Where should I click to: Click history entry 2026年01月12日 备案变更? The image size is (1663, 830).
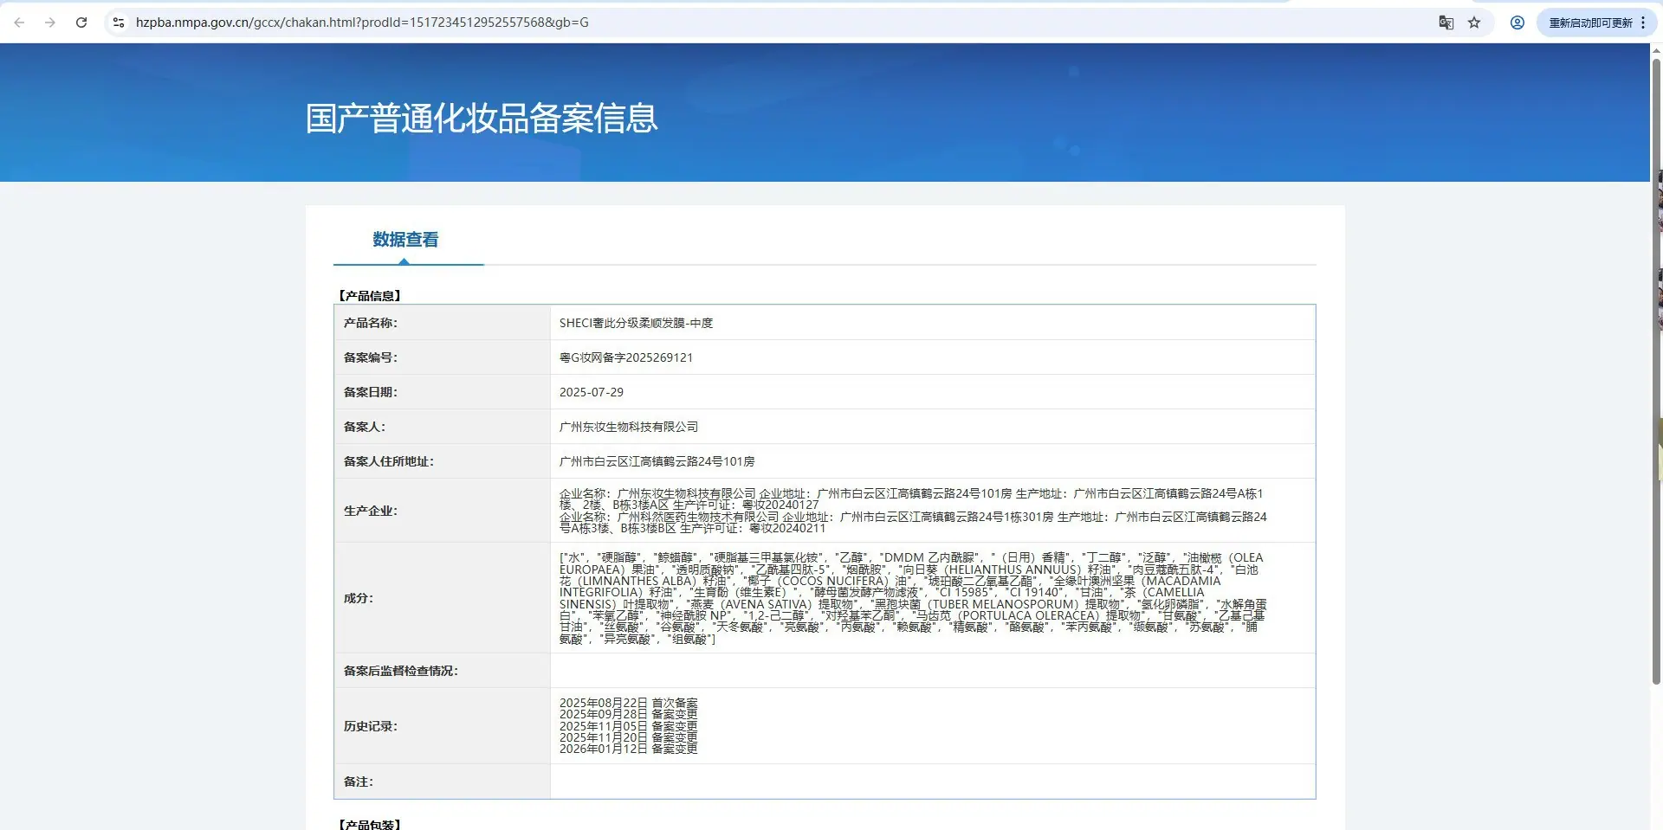click(628, 749)
